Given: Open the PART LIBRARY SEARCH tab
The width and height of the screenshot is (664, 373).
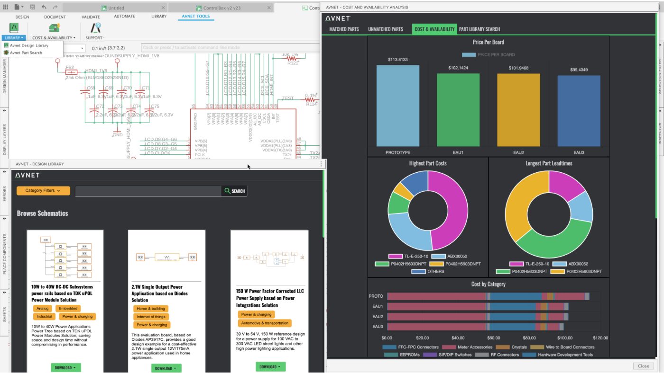Looking at the screenshot, I should point(480,29).
